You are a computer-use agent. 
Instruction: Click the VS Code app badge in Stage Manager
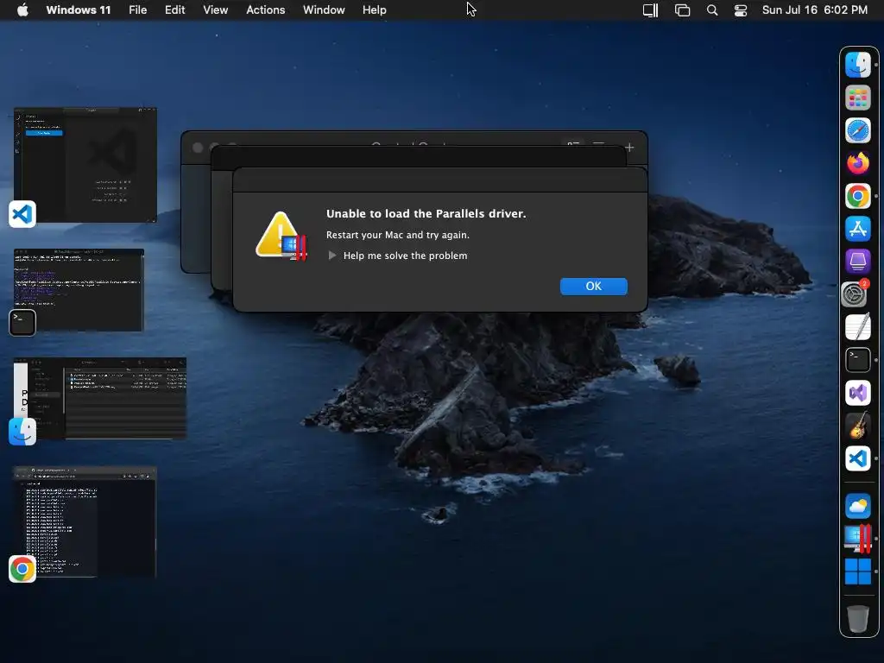(22, 214)
